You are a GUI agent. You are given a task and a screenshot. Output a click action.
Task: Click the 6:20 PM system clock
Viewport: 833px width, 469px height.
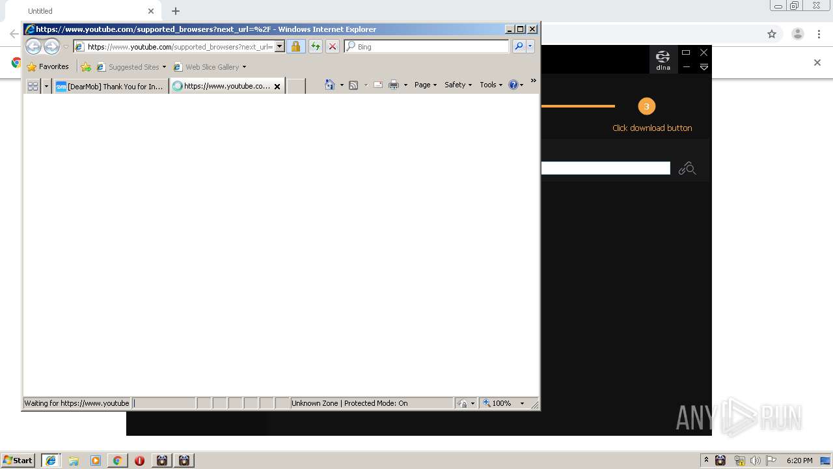coord(799,461)
